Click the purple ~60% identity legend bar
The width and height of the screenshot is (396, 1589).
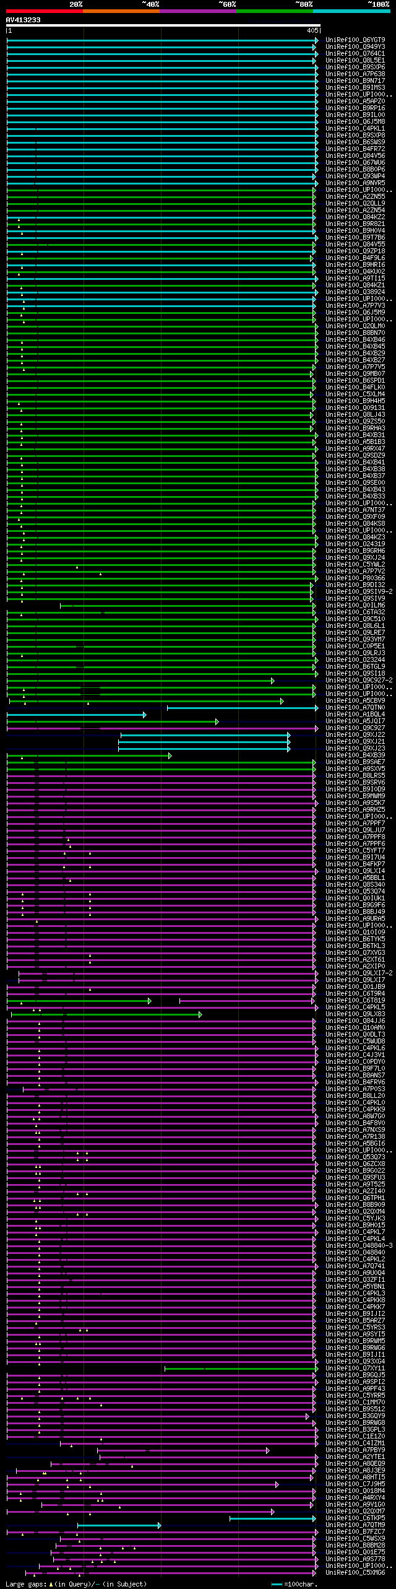point(198,11)
